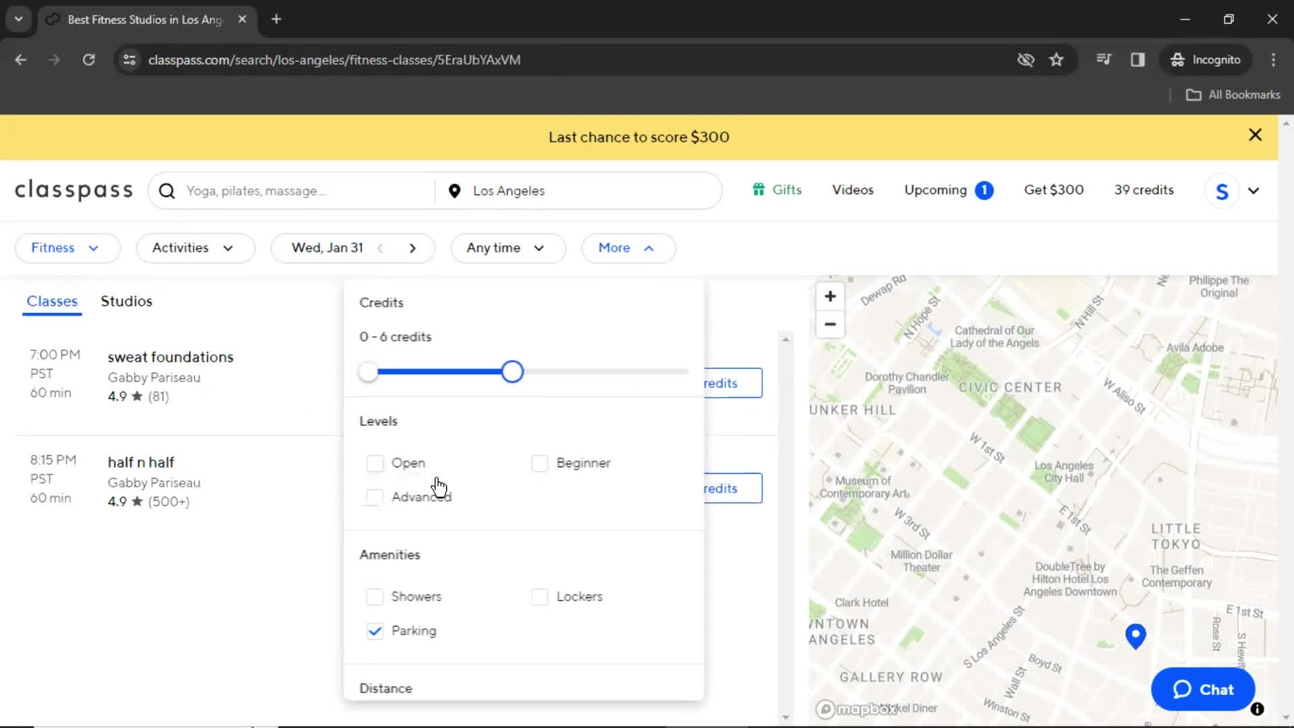1294x728 pixels.
Task: Open a new browser tab
Action: tap(276, 19)
